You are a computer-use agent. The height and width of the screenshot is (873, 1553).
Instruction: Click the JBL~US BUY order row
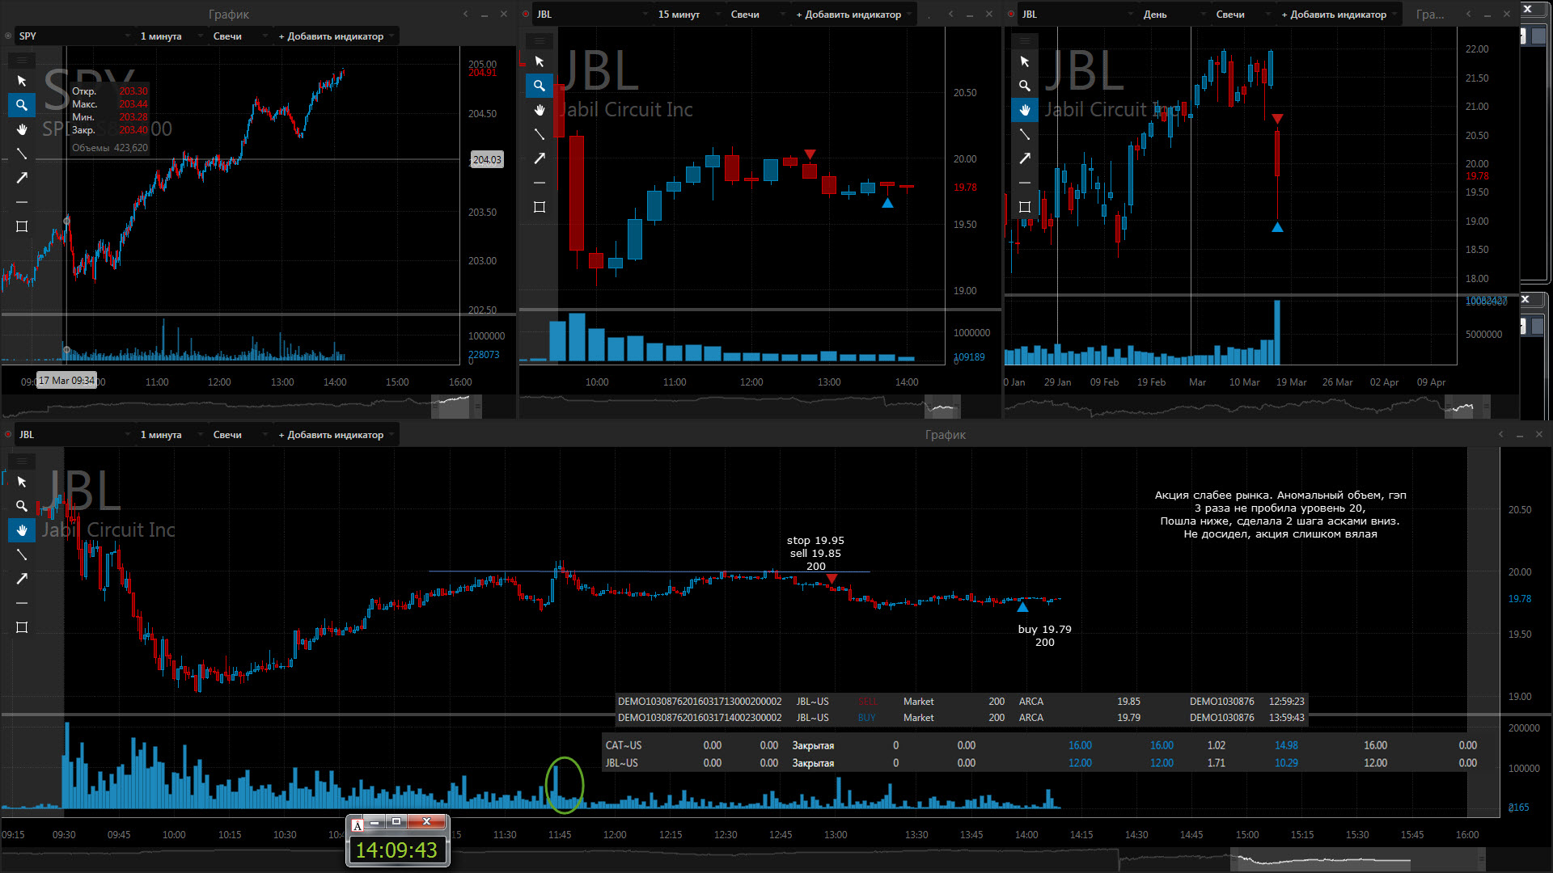(x=961, y=718)
